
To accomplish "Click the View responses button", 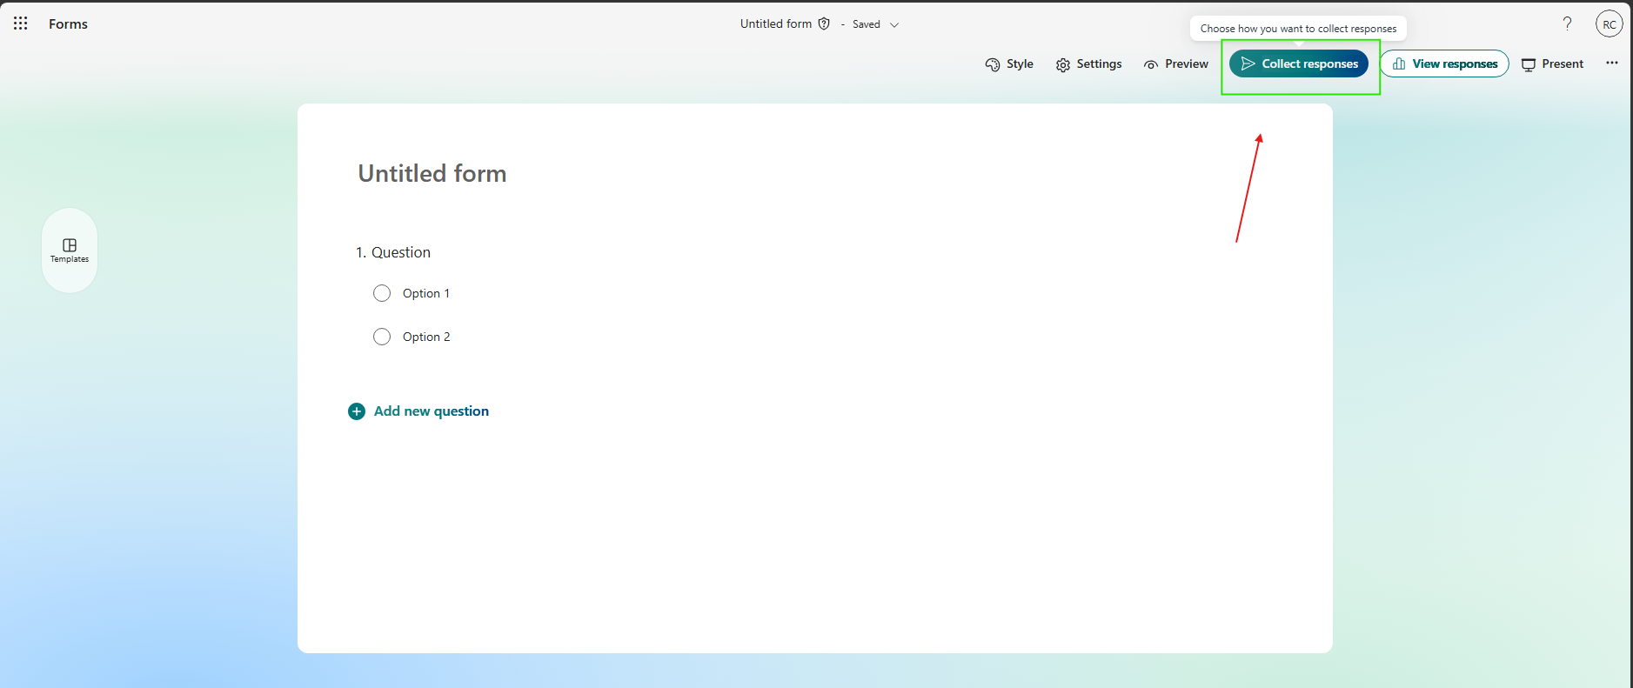I will pos(1444,63).
